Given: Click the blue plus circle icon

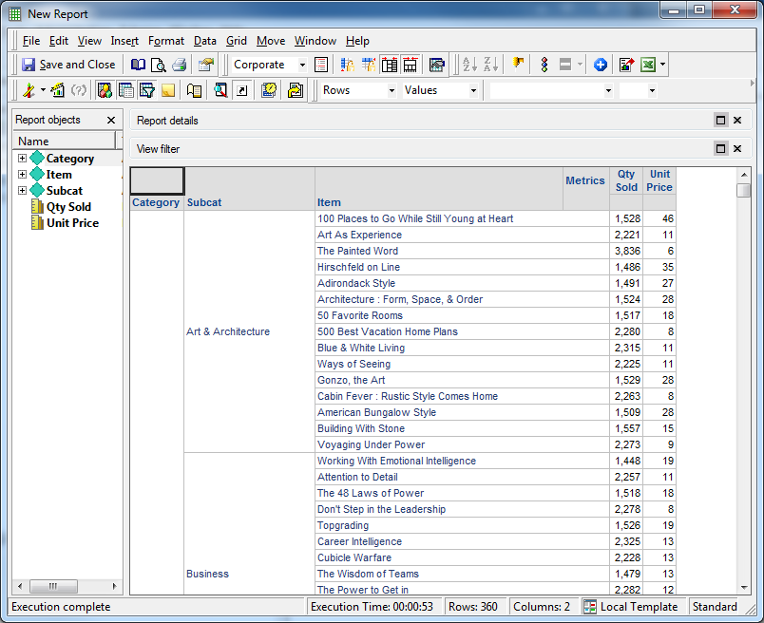Looking at the screenshot, I should point(601,65).
